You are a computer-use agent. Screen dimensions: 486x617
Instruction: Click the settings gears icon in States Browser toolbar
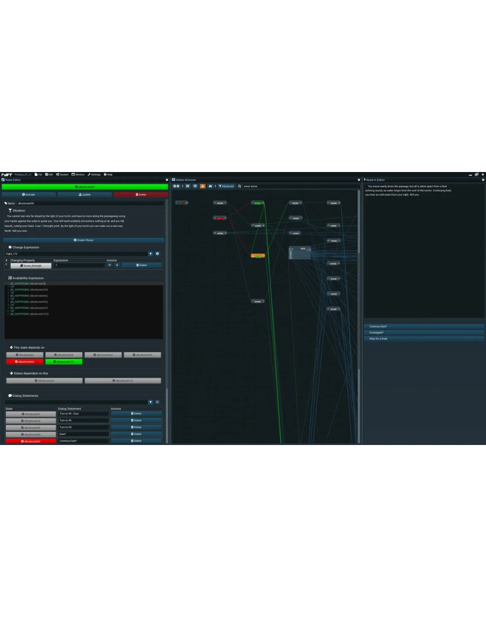[176, 186]
